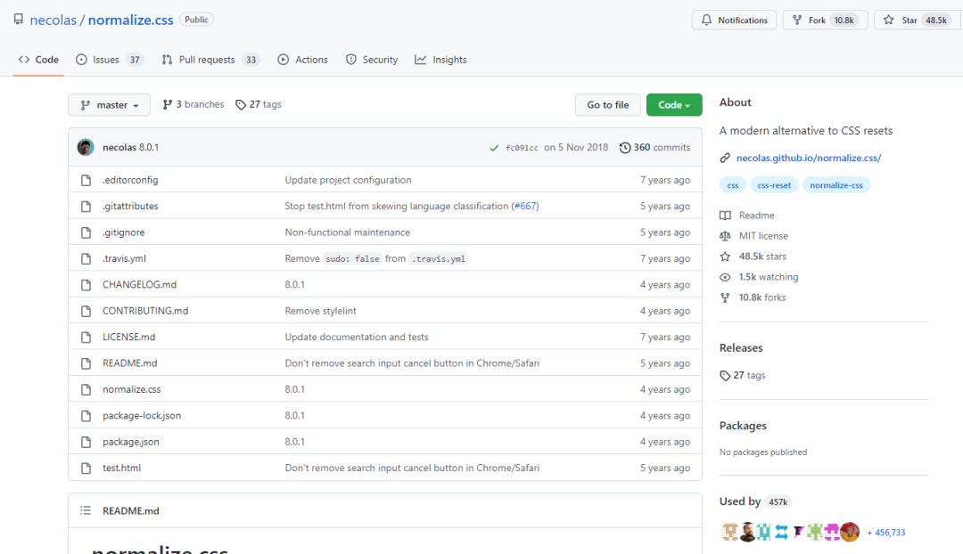Open 'Update project configuration' commit message
The image size is (963, 554).
[349, 180]
